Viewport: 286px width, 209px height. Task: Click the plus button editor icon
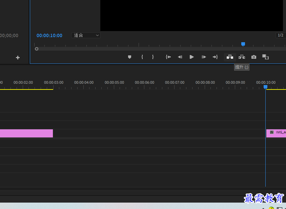tap(18, 58)
